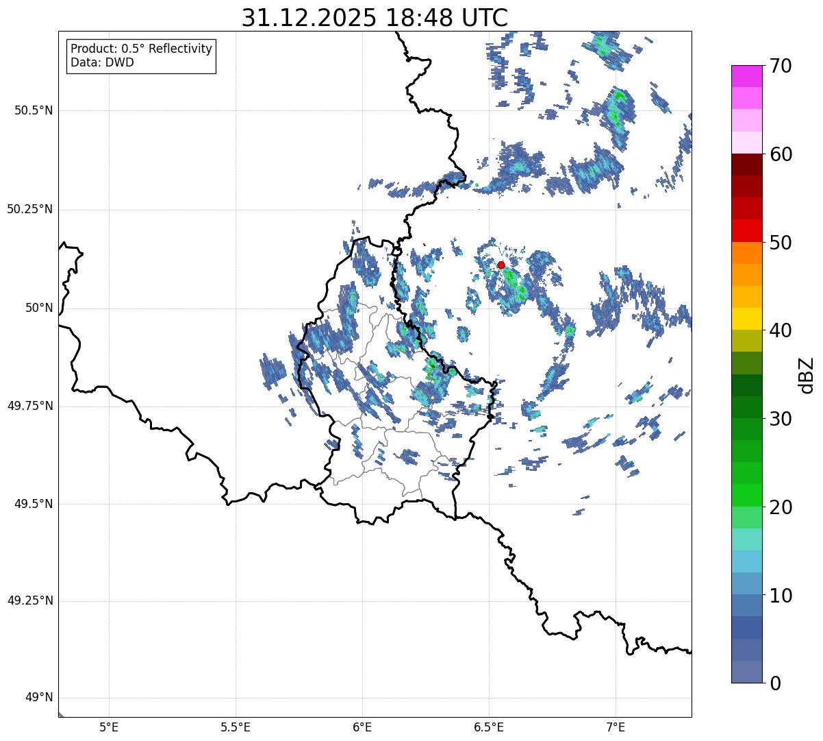Click the latitude label 49°N
This screenshot has height=741, width=823.
point(38,698)
